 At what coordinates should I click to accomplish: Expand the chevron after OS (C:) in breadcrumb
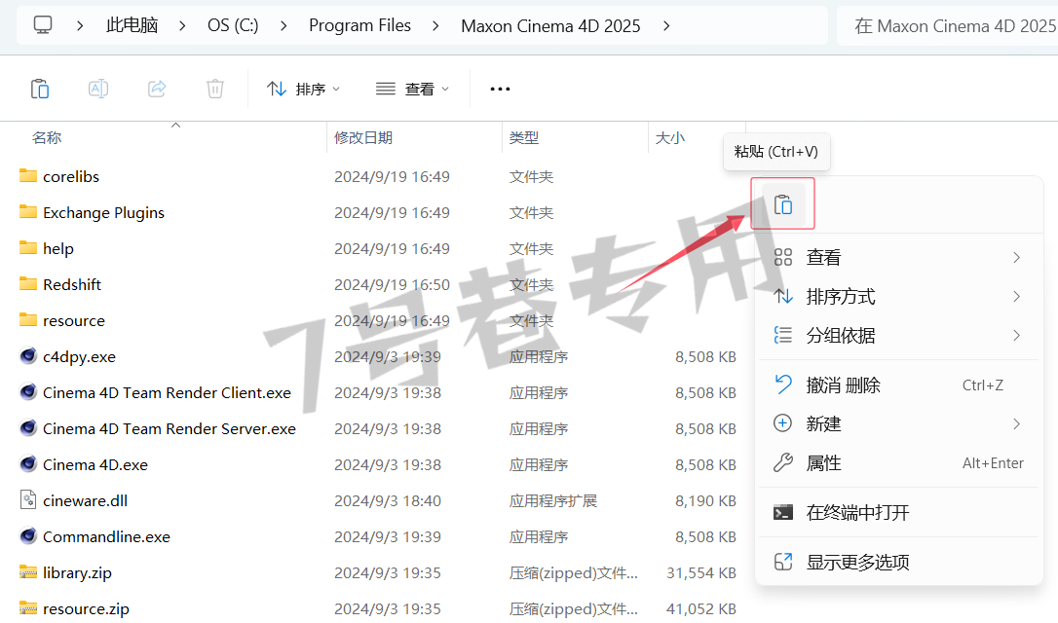pos(283,25)
